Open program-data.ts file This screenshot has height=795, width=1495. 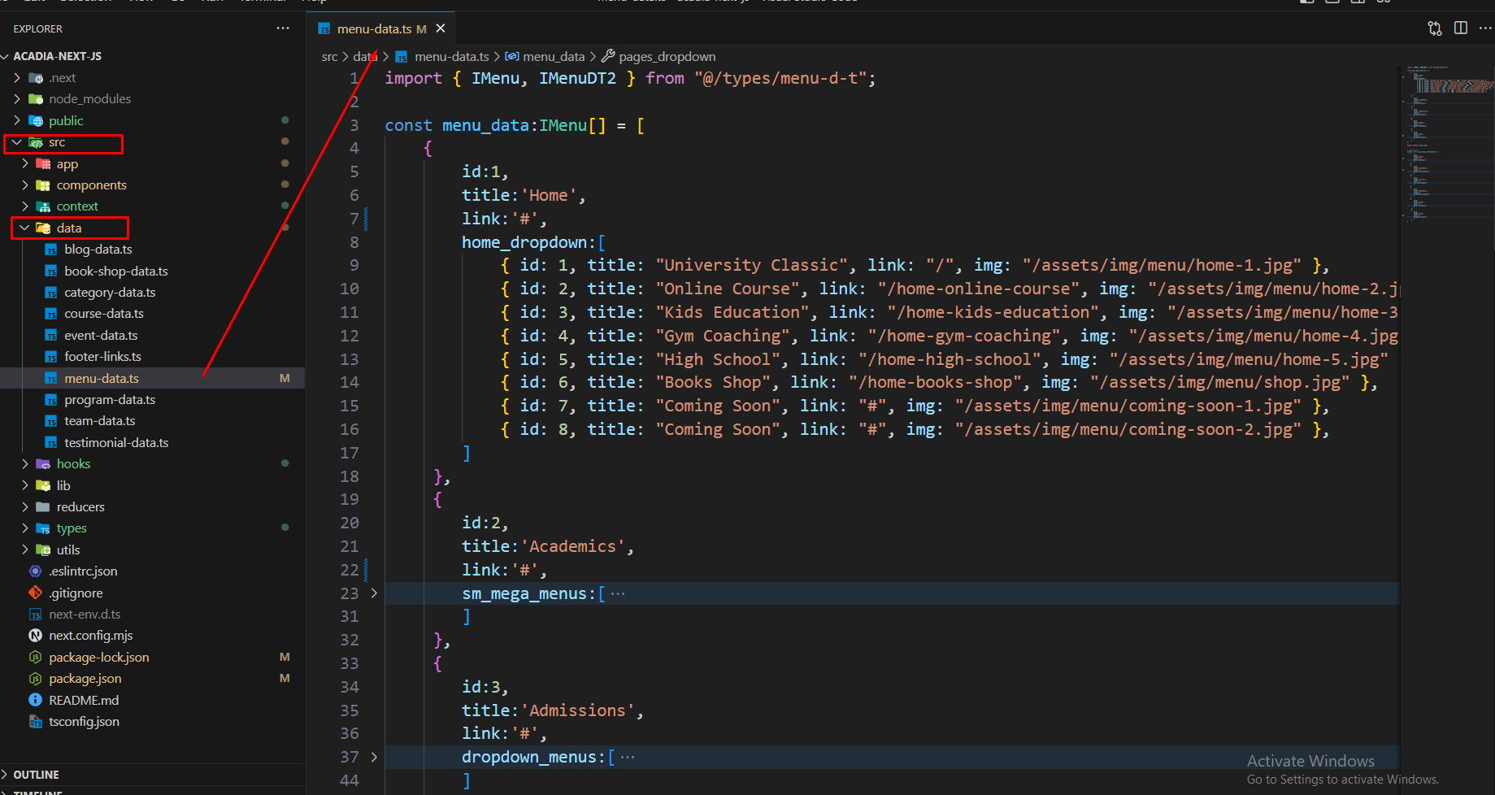[110, 400]
